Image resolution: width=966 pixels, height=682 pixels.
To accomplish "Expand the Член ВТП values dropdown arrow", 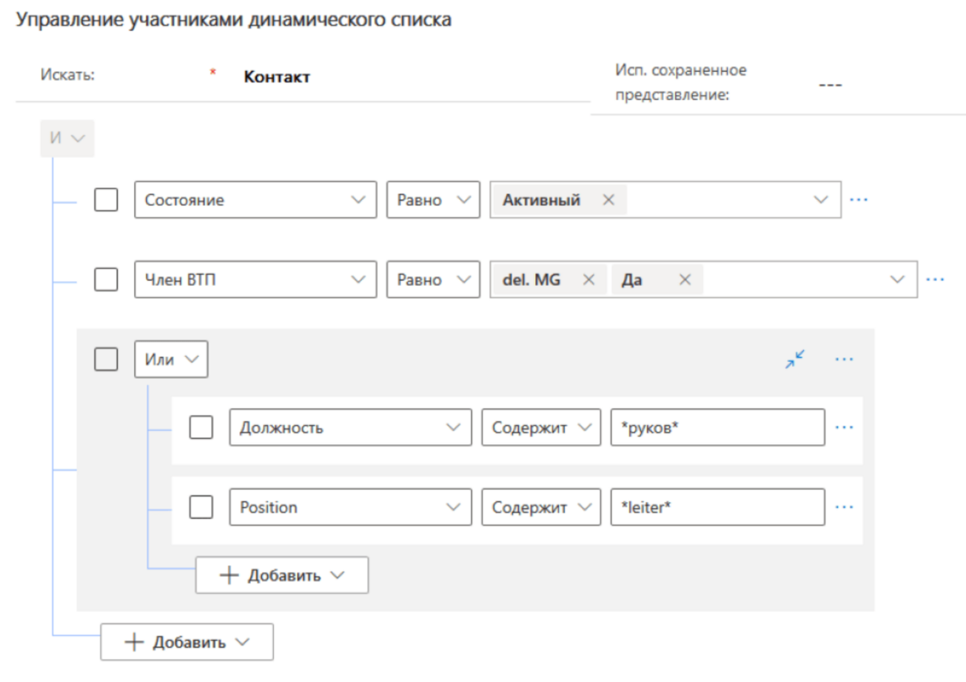I will click(897, 279).
